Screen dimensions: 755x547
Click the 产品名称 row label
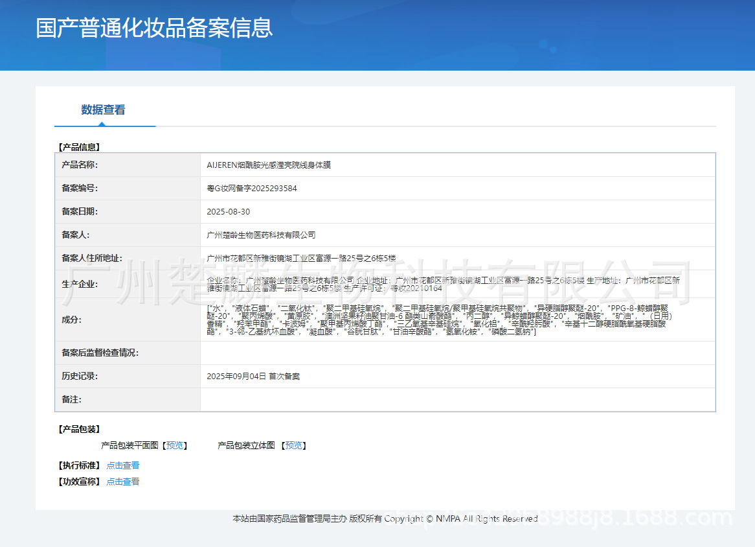pyautogui.click(x=80, y=165)
